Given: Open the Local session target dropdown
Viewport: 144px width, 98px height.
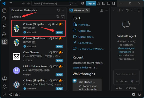Looking at the screenshot, I should (x=119, y=88).
